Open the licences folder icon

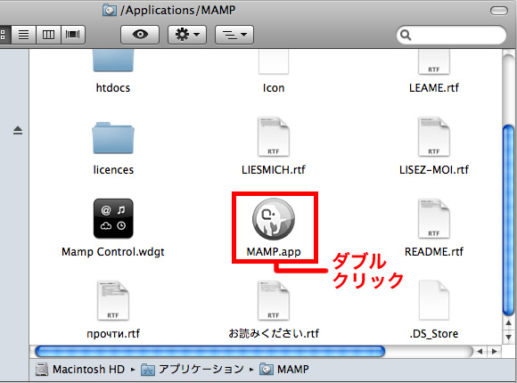point(113,138)
